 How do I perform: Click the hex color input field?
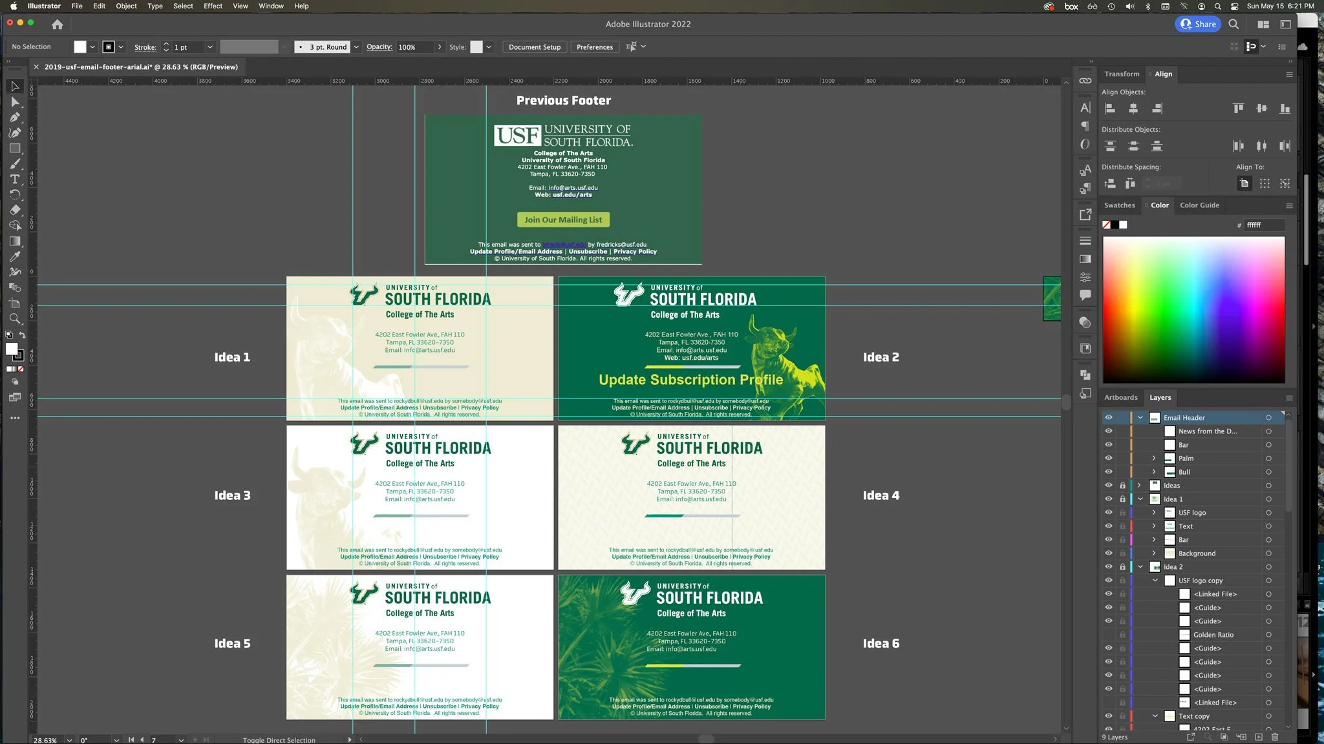1265,225
